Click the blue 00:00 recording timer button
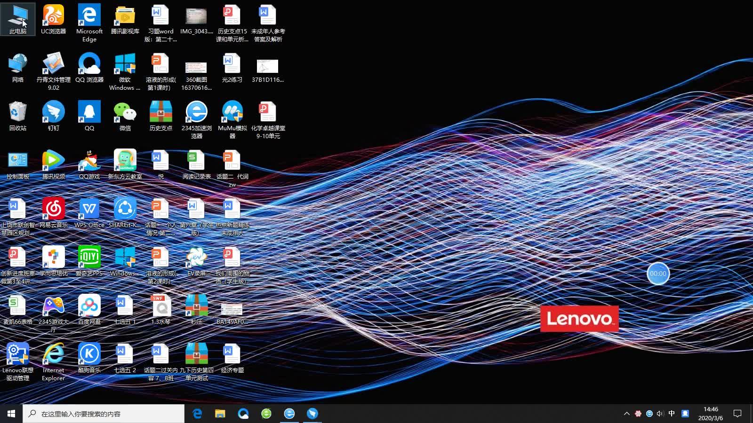 [x=658, y=274]
